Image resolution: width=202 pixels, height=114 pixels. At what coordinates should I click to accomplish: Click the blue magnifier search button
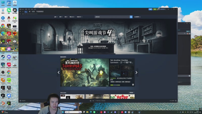pyautogui.click(x=131, y=17)
